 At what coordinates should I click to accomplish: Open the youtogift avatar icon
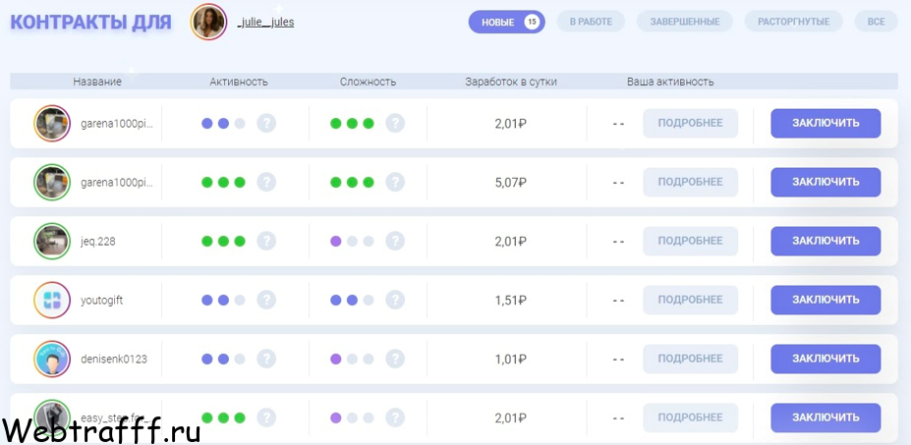point(52,300)
